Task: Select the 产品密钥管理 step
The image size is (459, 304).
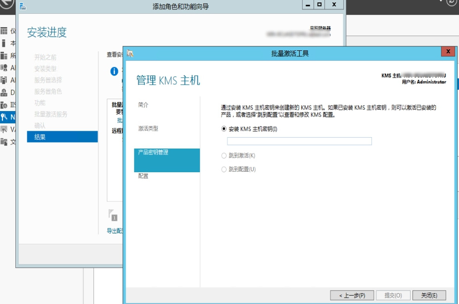Action: click(167, 160)
